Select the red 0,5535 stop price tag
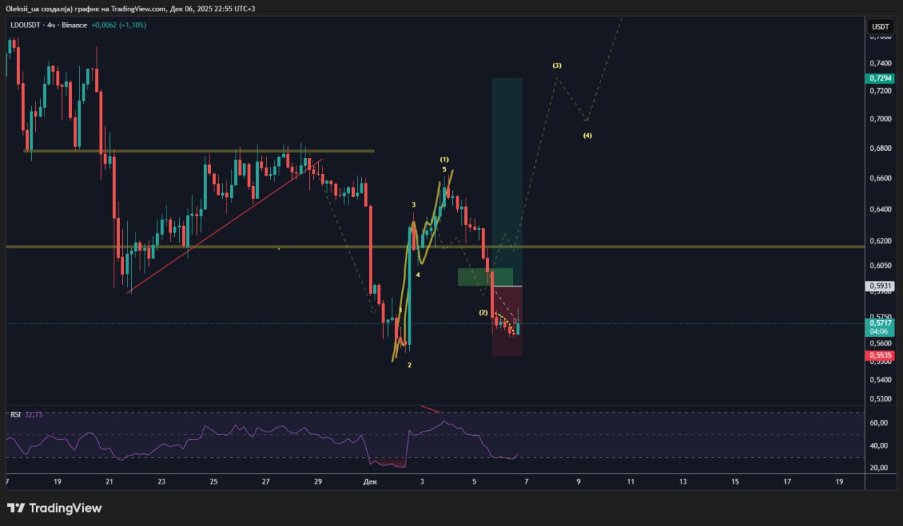This screenshot has width=903, height=526. 879,356
